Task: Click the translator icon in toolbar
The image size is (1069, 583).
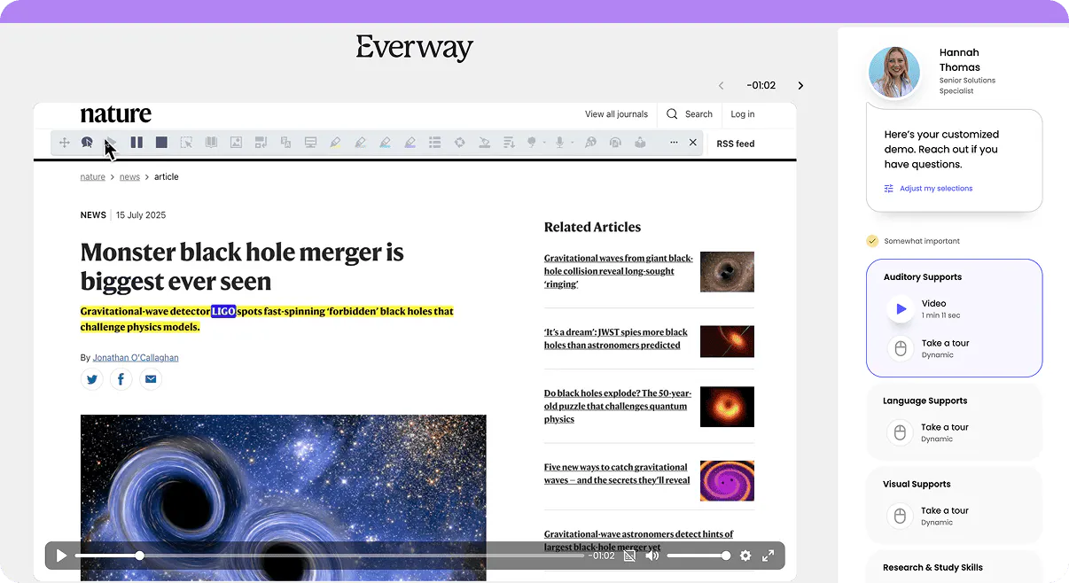Action: pos(285,143)
